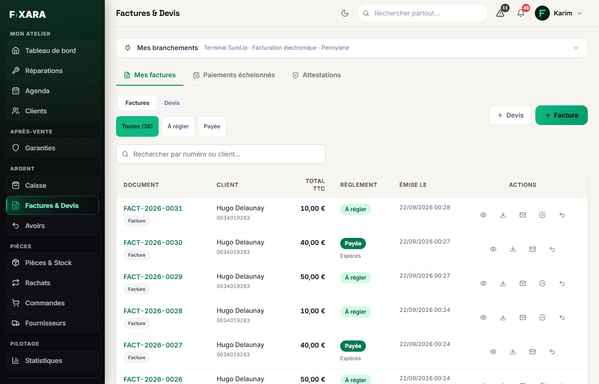Click the undo arrow icon for FACT-2026-0028
The image size is (599, 384).
[562, 318]
